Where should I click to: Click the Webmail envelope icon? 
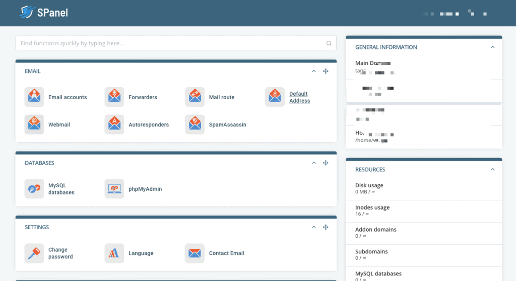(34, 124)
